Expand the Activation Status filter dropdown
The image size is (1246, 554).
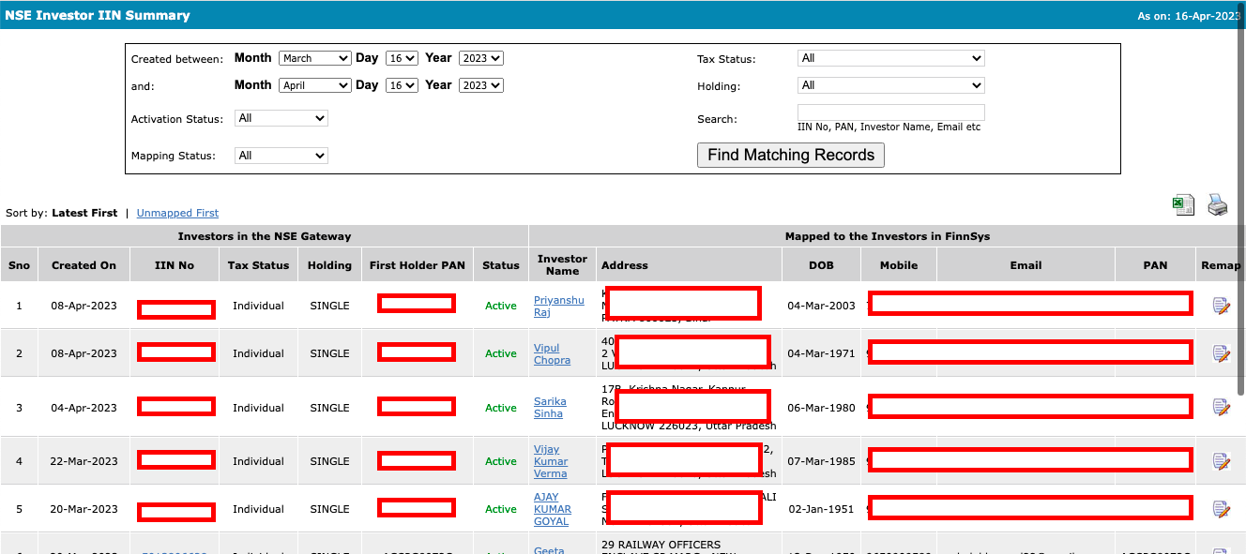(281, 118)
